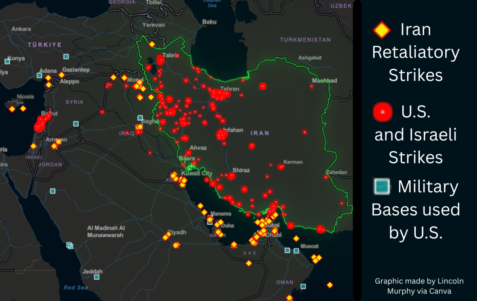Click the Kerman city label
The image size is (477, 301).
click(x=293, y=162)
